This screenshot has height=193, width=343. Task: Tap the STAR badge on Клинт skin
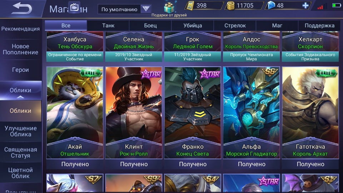150,74
